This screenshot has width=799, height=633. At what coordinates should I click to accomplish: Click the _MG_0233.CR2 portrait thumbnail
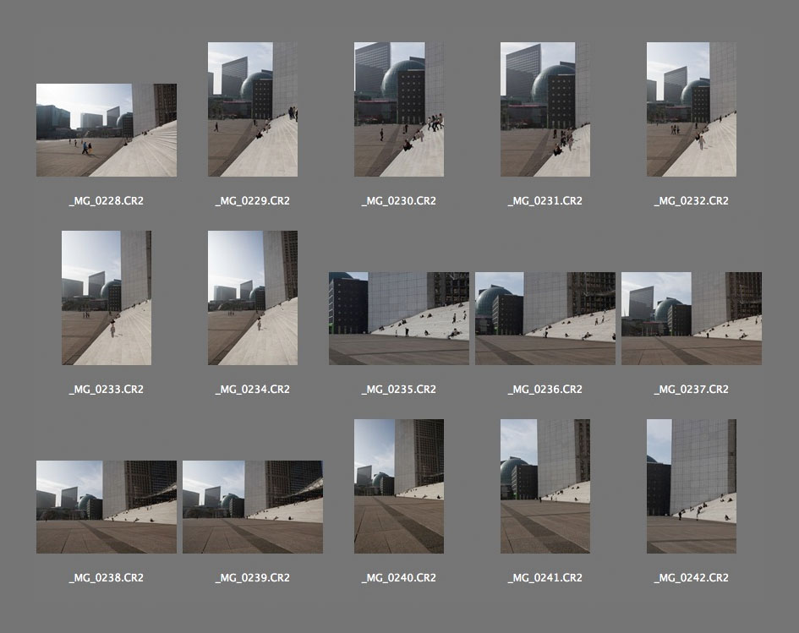pos(106,298)
